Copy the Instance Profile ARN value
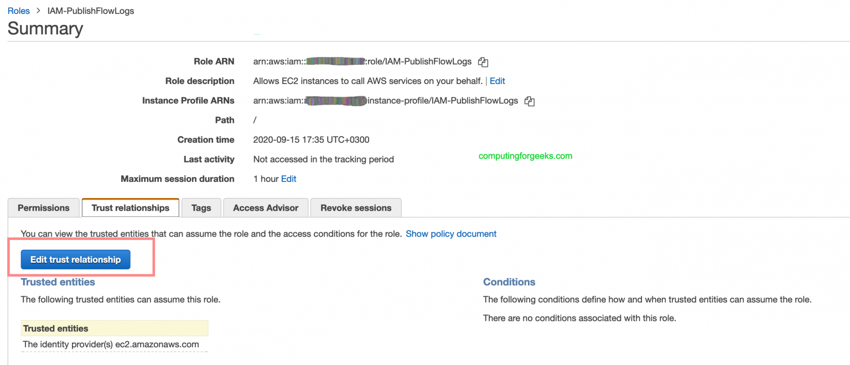The height and width of the screenshot is (365, 850). tap(529, 101)
